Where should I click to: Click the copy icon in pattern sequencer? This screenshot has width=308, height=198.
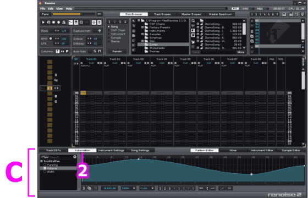coord(252,36)
